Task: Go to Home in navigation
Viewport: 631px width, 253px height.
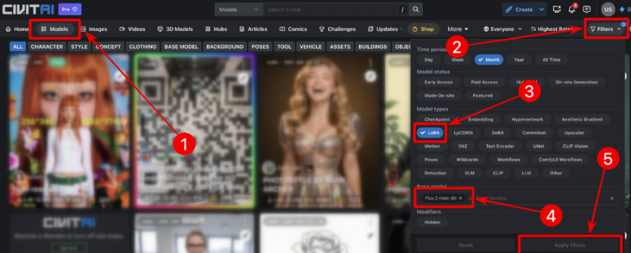Action: click(x=18, y=29)
